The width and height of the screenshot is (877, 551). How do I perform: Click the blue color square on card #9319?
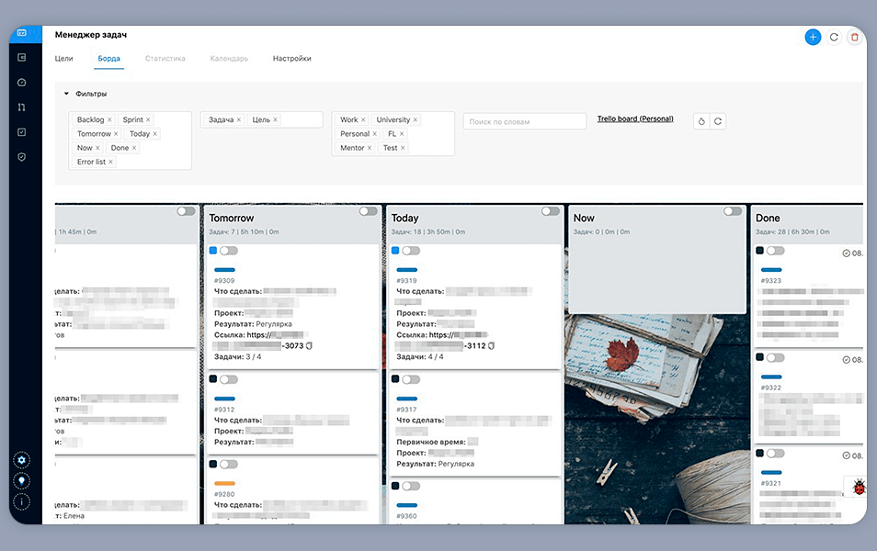point(395,251)
